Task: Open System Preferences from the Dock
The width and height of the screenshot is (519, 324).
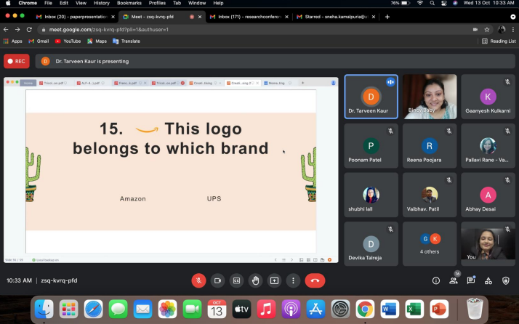Action: click(341, 309)
